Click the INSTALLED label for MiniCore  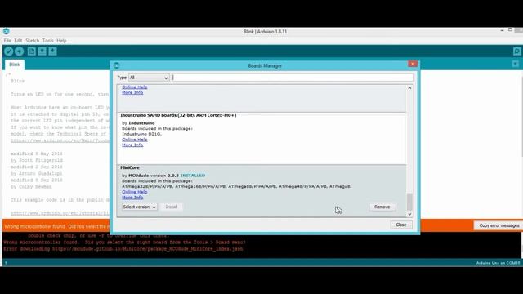[193, 176]
